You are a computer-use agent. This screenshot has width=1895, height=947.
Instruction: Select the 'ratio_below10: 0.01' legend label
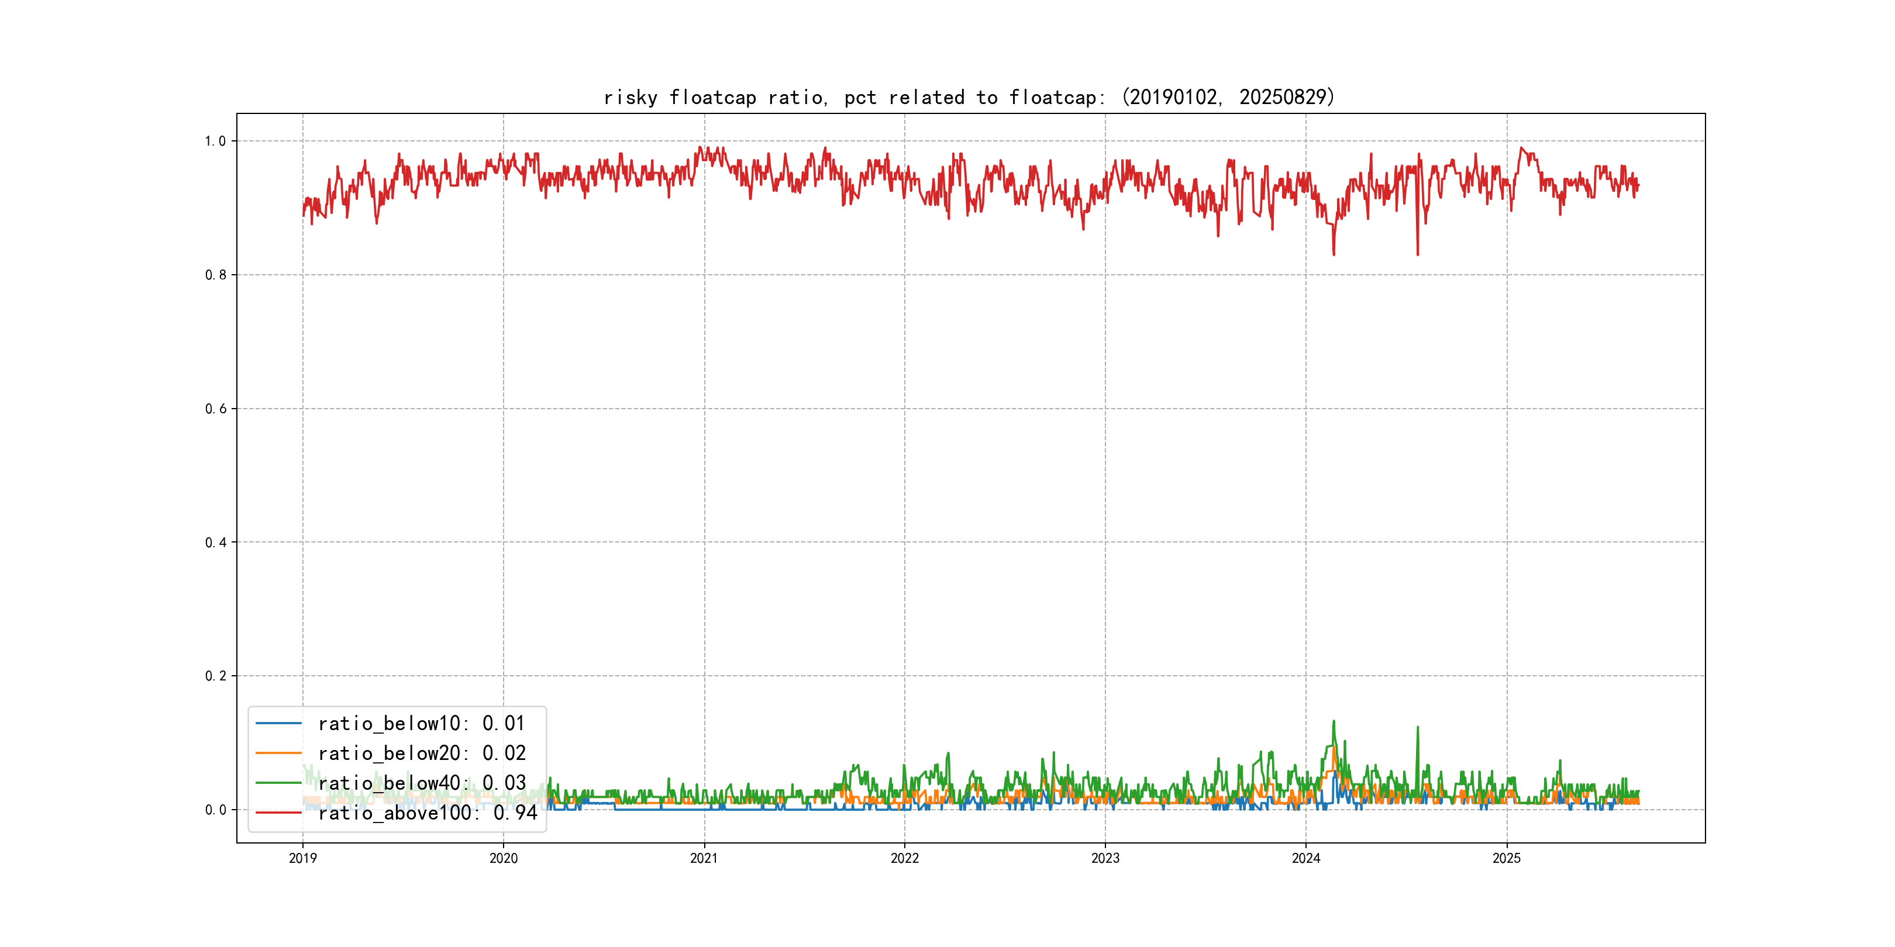tap(422, 724)
